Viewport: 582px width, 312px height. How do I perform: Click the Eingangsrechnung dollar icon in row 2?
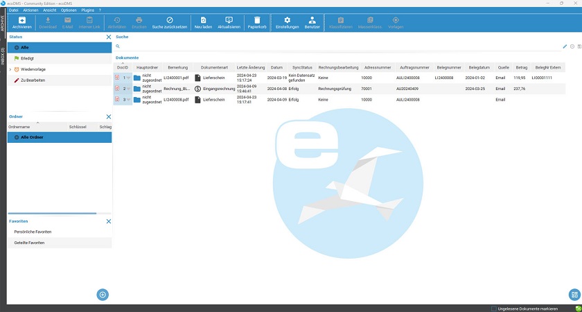[x=198, y=89]
